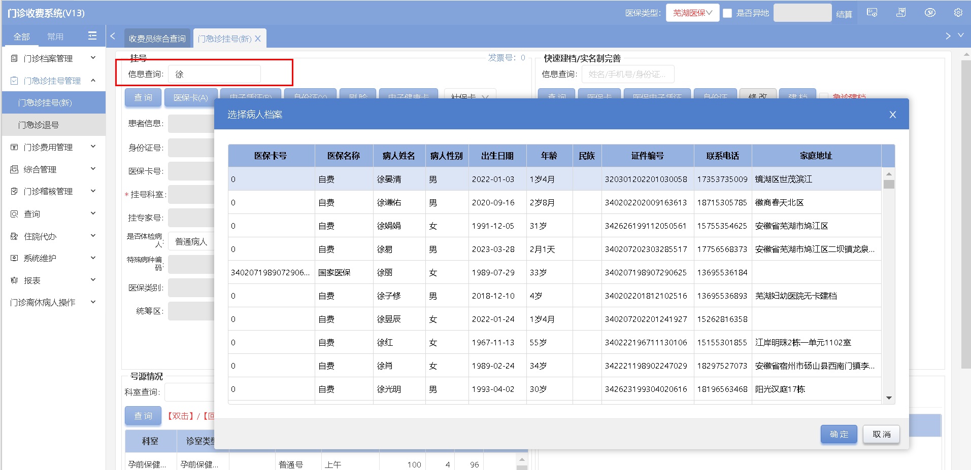
Task: Collapse the sidebar with the menu fold icon
Action: click(92, 36)
